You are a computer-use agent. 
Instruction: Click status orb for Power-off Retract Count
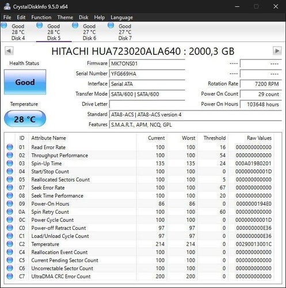[10, 228]
